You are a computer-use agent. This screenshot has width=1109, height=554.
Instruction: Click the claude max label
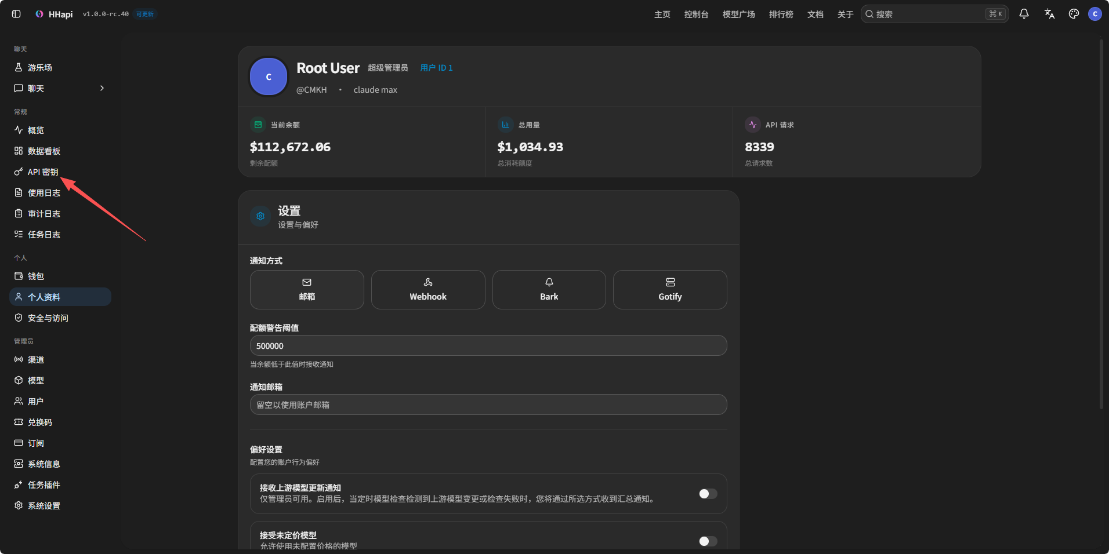pos(375,90)
